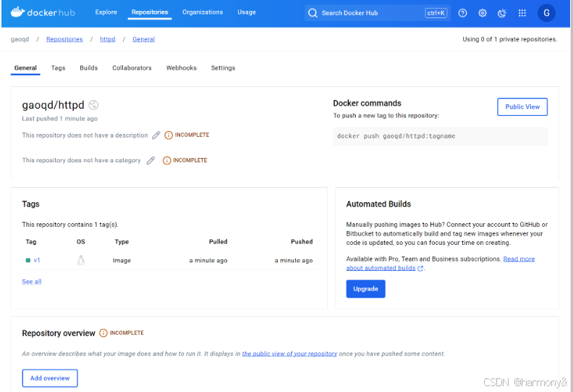Image resolution: width=573 pixels, height=392 pixels.
Task: Click the Pushed column header
Action: tap(302, 241)
